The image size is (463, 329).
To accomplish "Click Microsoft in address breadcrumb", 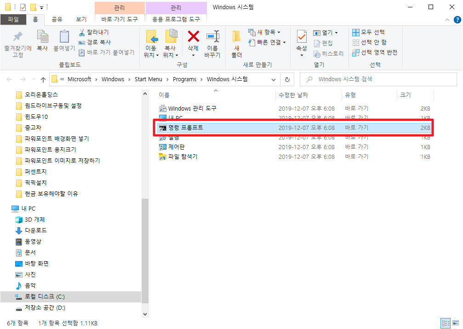I will pyautogui.click(x=79, y=79).
